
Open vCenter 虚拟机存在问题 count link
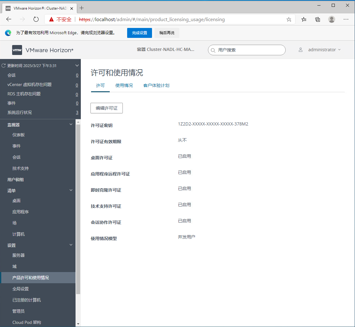click(77, 85)
